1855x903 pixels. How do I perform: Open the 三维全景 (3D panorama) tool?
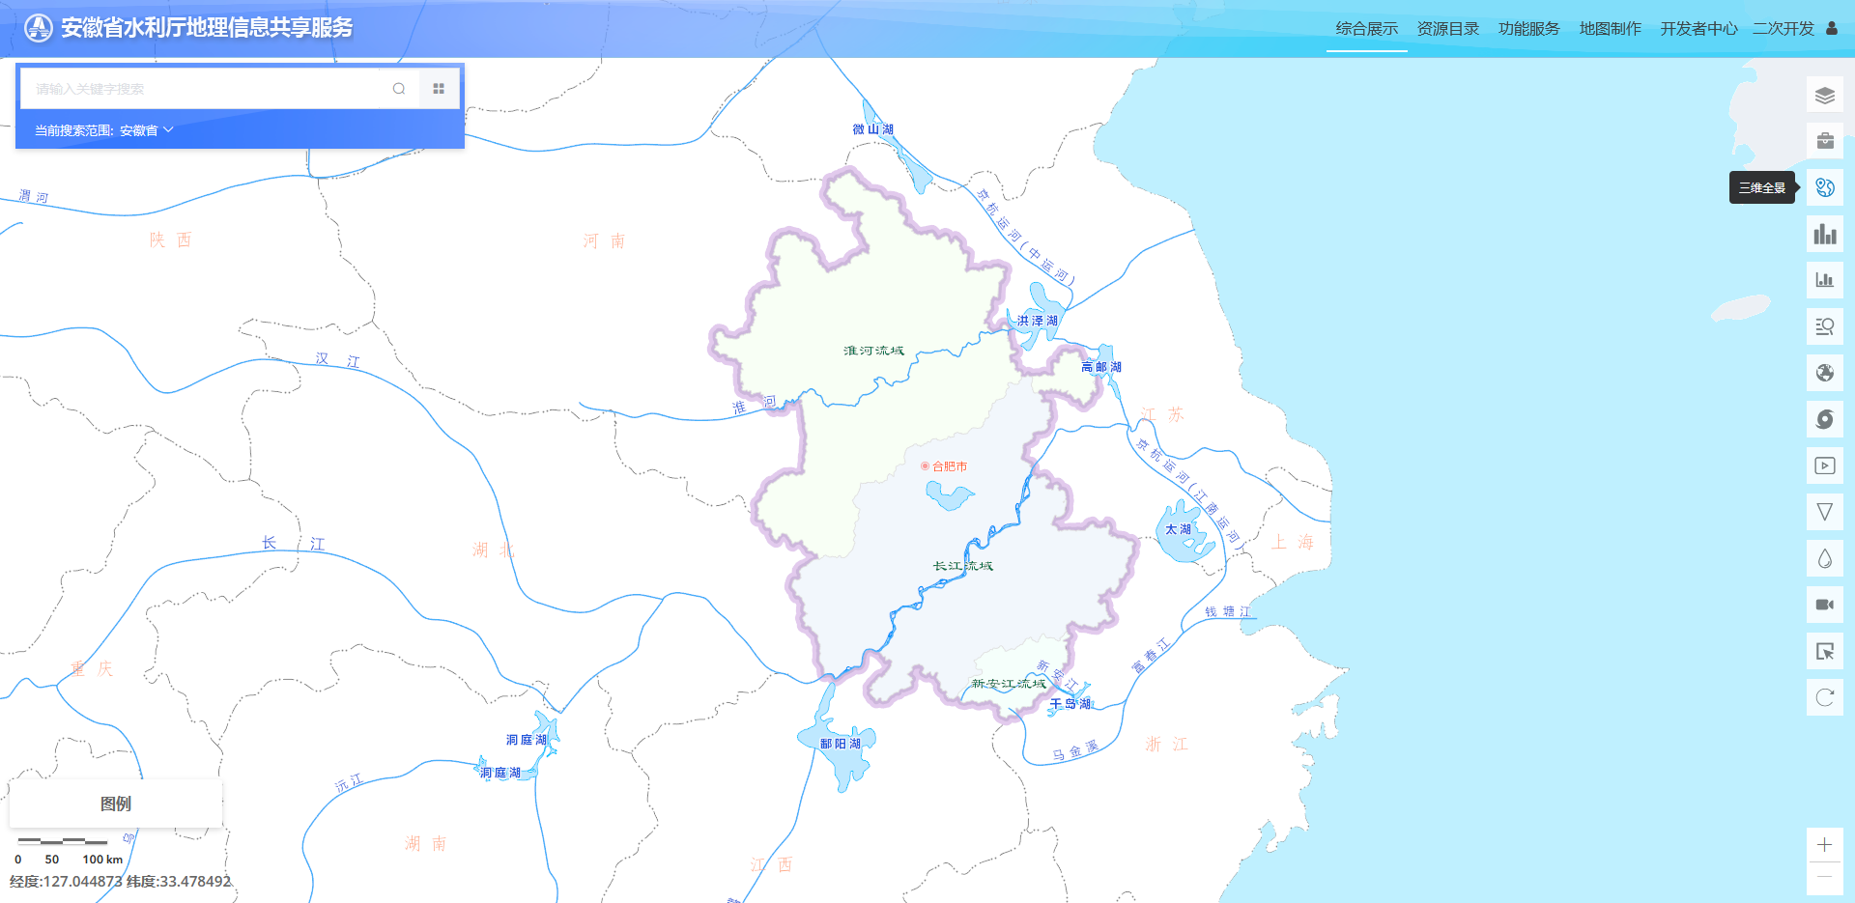point(1825,186)
